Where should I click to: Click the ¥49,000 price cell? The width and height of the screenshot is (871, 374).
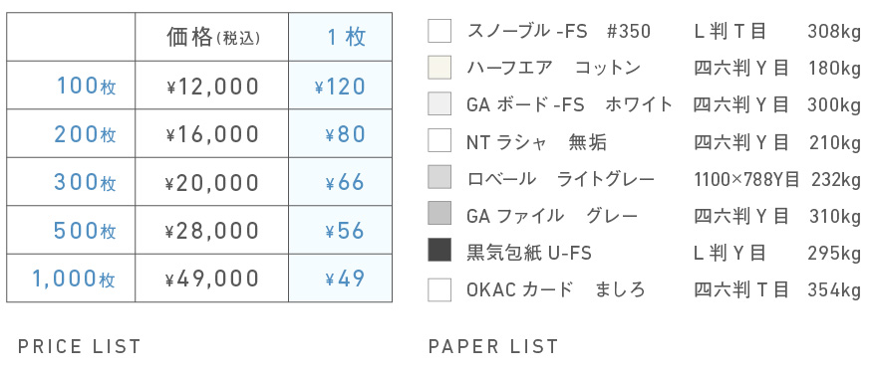pos(212,279)
